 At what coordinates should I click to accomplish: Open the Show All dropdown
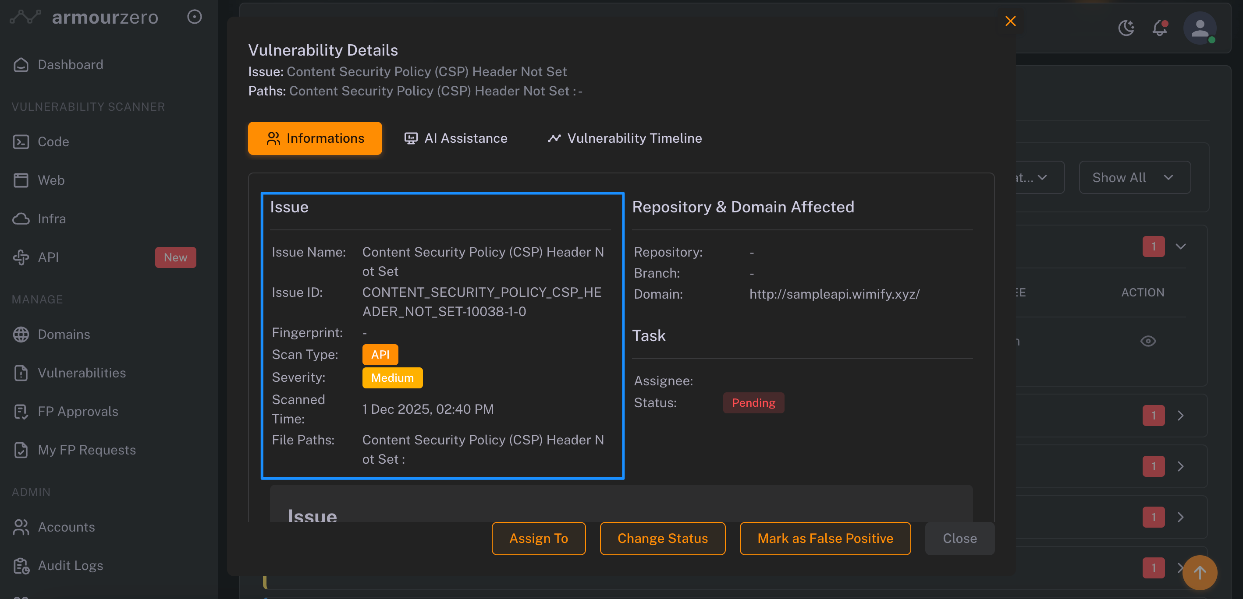point(1134,177)
